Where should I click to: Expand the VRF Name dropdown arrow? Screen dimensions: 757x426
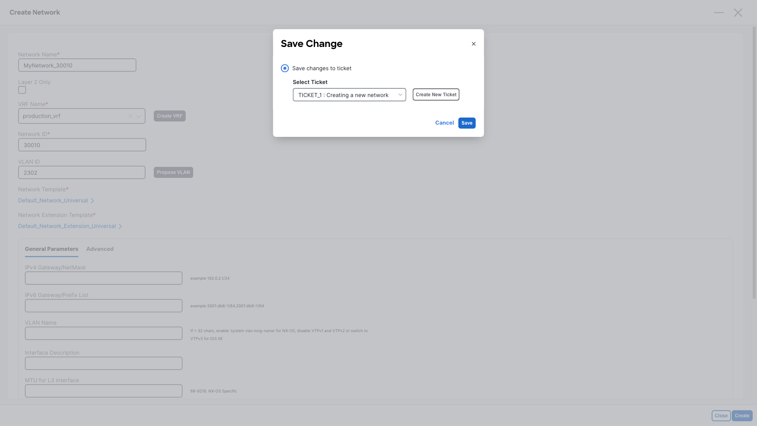(x=139, y=116)
